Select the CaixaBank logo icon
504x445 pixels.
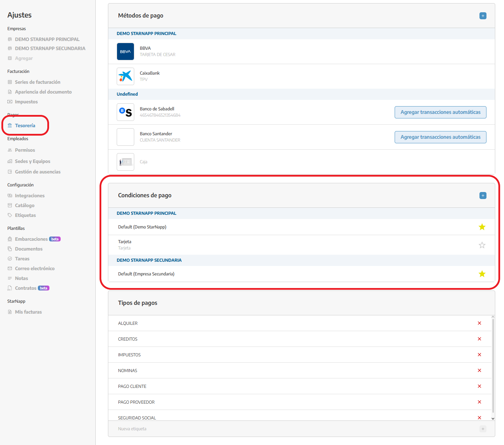(125, 76)
